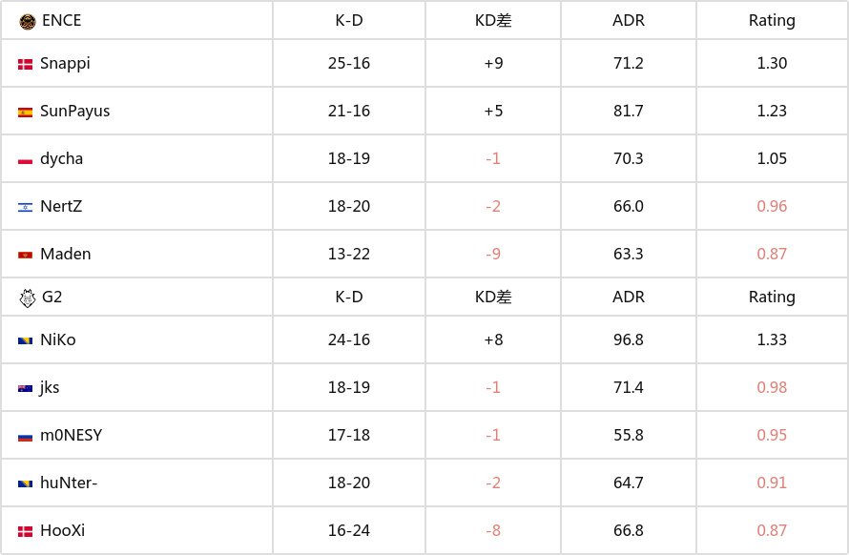Click Snappi's 1.30 rating cell

pyautogui.click(x=772, y=64)
